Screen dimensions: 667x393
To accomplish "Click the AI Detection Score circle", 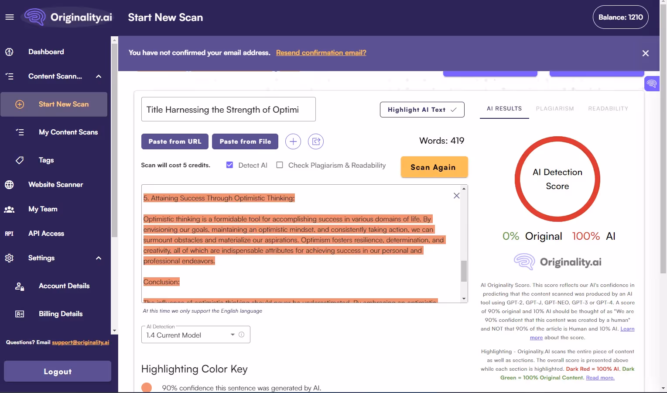I will click(558, 179).
